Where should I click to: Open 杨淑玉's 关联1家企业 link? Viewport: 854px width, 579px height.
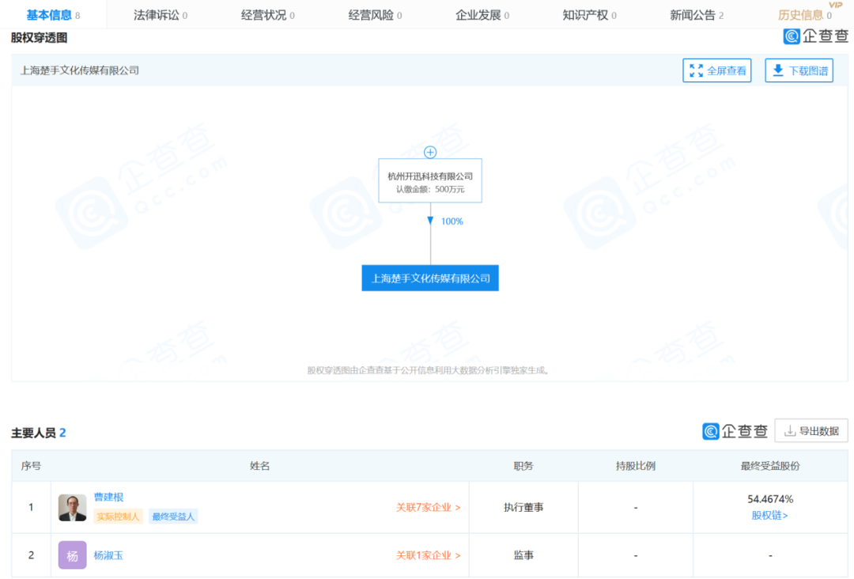coord(426,554)
